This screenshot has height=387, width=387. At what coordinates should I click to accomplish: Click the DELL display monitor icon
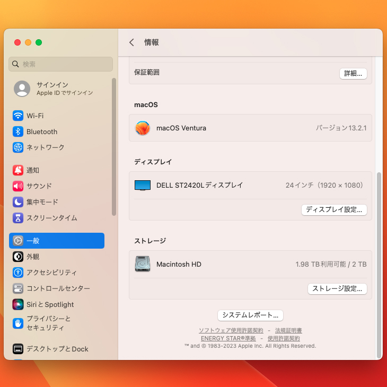coord(143,186)
